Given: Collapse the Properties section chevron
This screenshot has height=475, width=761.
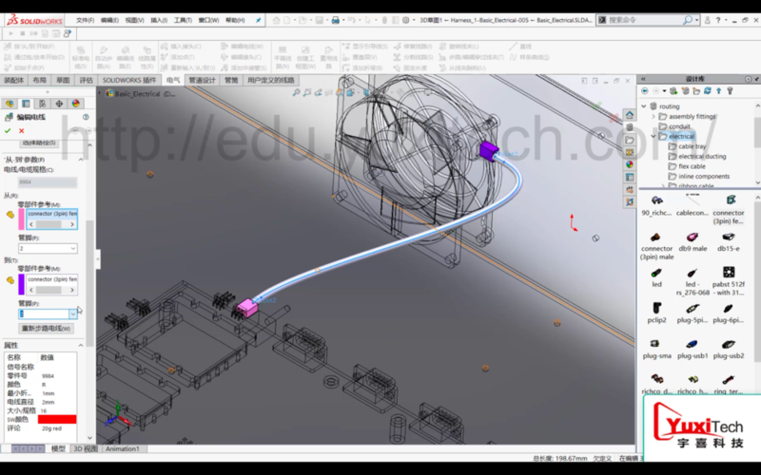Looking at the screenshot, I should pyautogui.click(x=81, y=345).
